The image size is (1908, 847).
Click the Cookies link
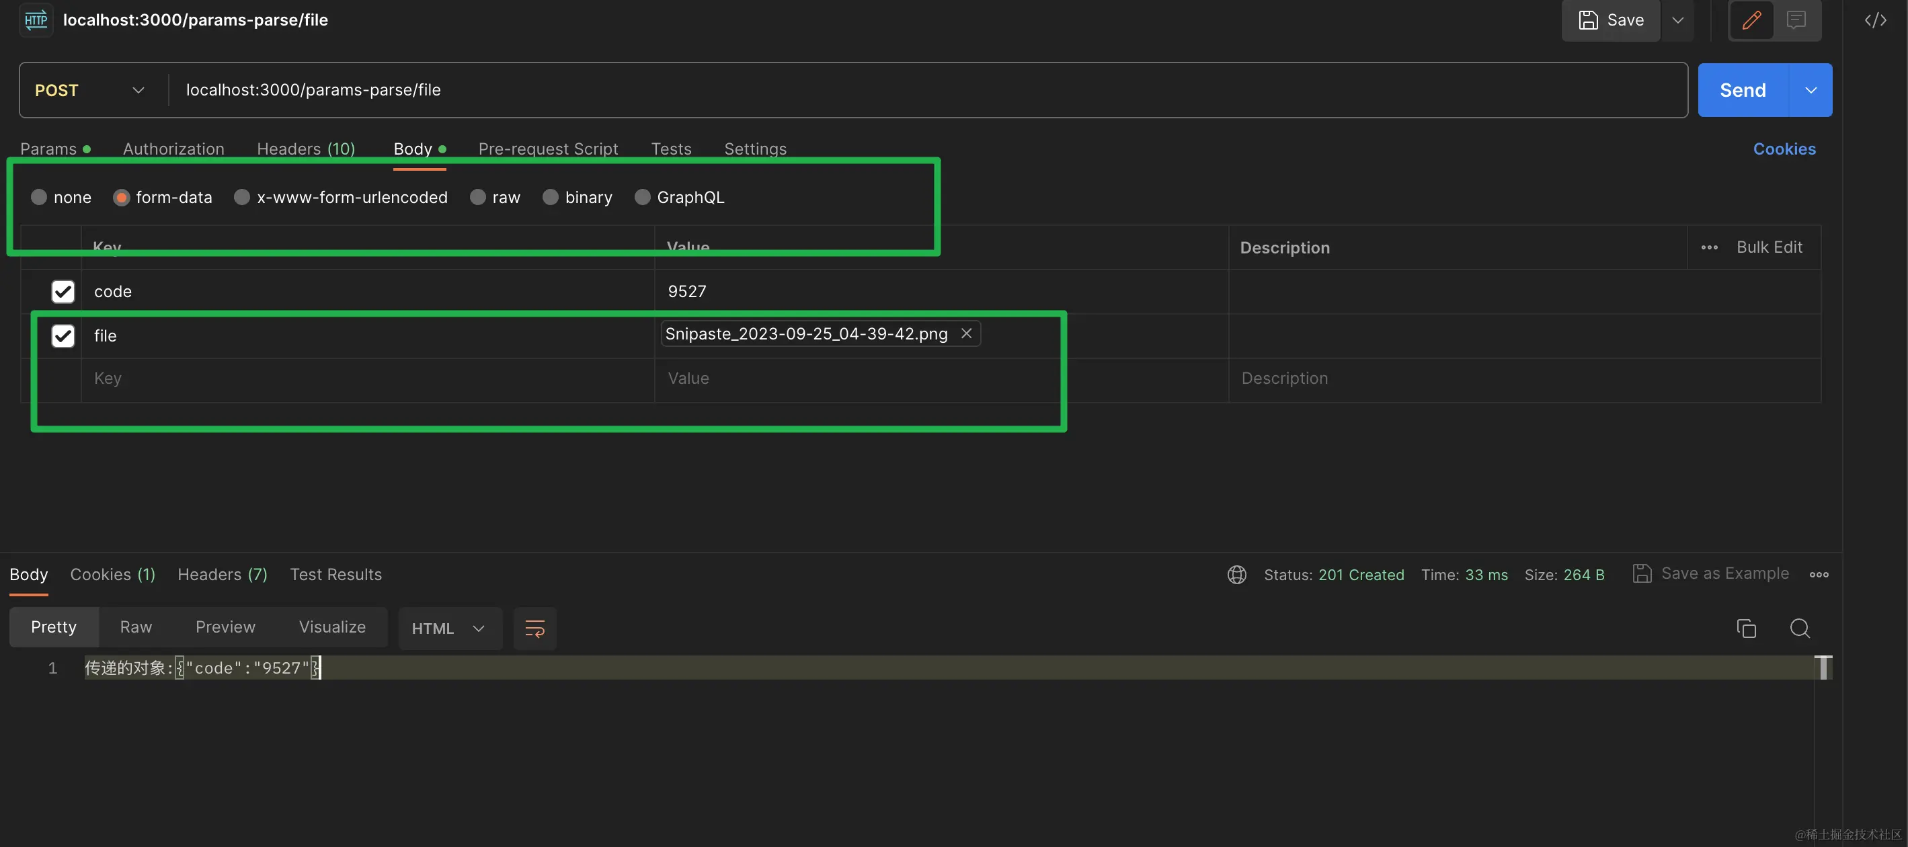(1784, 149)
